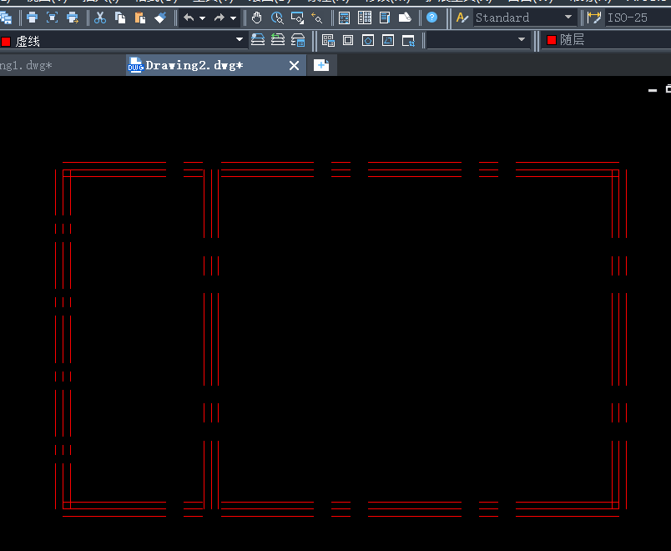This screenshot has height=551, width=671.
Task: Click the eraser-shaped cleanup icon
Action: tap(405, 18)
